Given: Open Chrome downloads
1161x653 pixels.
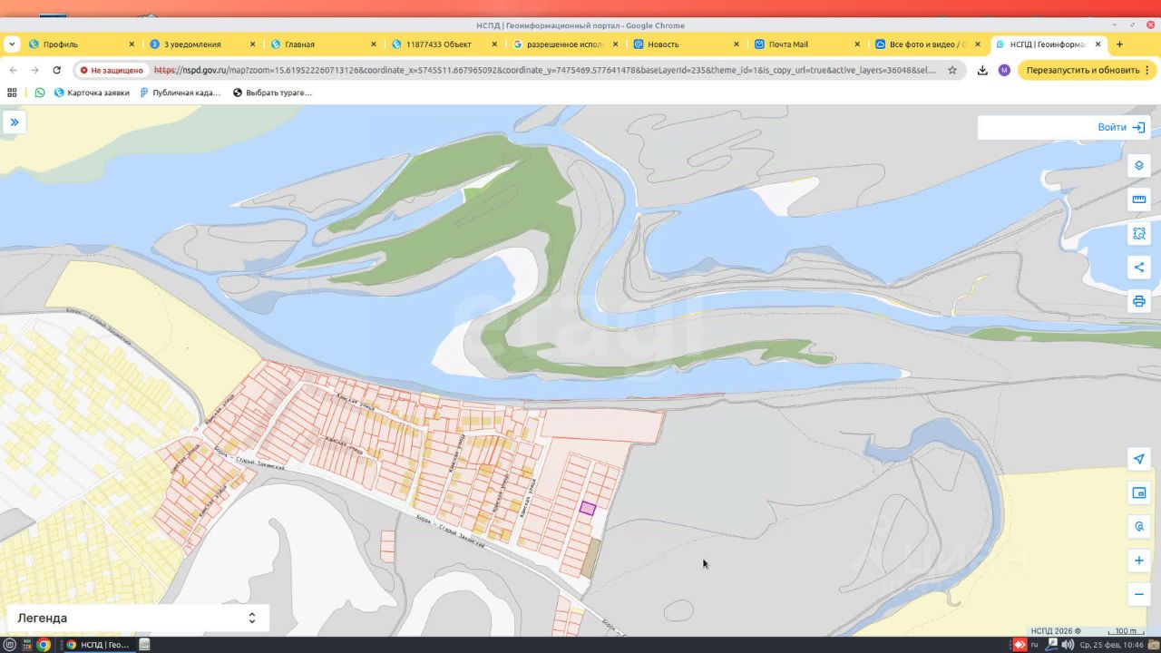Looking at the screenshot, I should (x=982, y=70).
